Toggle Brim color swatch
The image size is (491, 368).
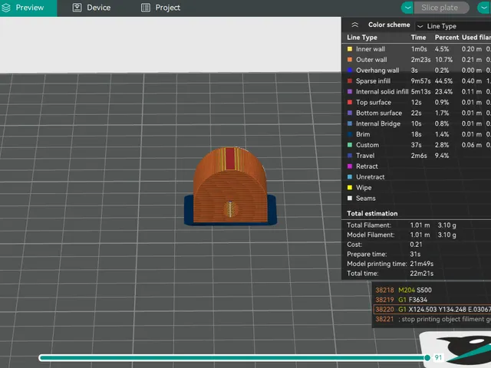click(350, 134)
